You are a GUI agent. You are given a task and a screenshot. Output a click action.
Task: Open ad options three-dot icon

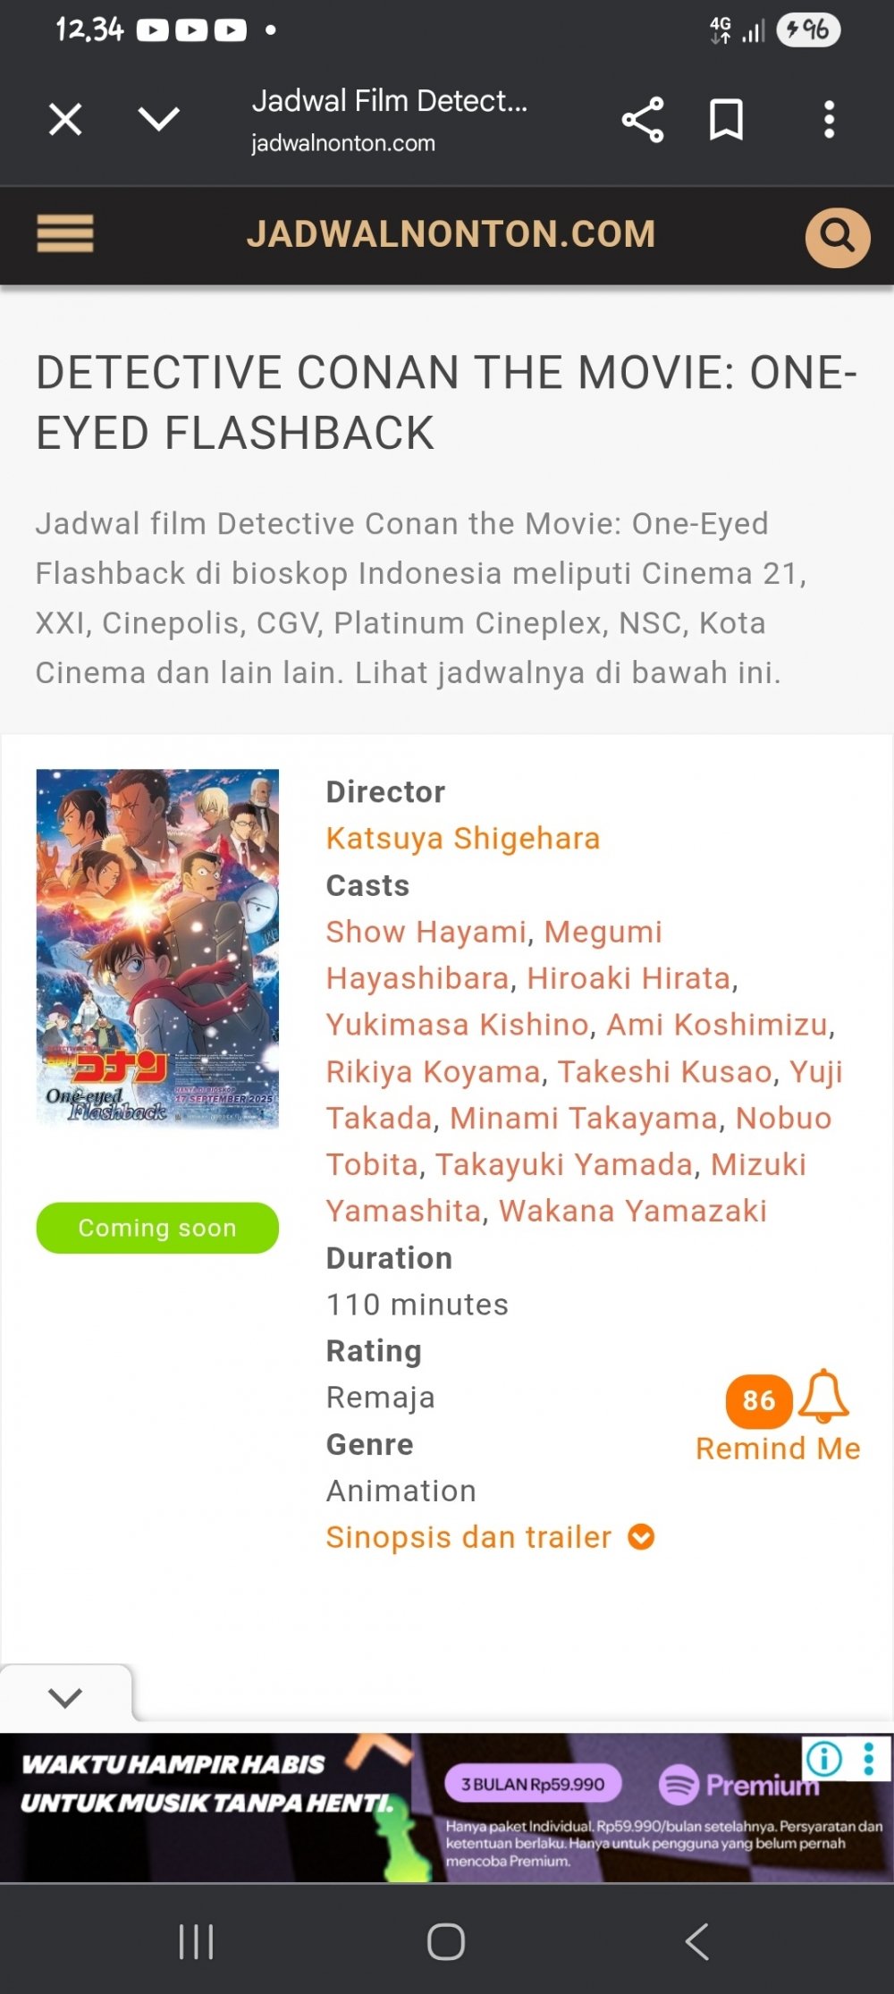point(868,1759)
